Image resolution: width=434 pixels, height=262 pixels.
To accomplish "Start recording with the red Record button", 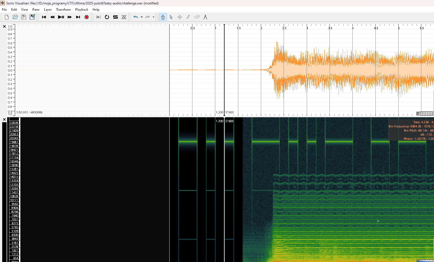I will coord(87,17).
